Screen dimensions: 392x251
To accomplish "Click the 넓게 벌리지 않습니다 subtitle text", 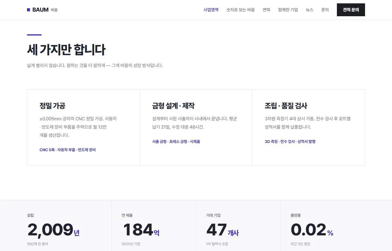I will [x=95, y=66].
